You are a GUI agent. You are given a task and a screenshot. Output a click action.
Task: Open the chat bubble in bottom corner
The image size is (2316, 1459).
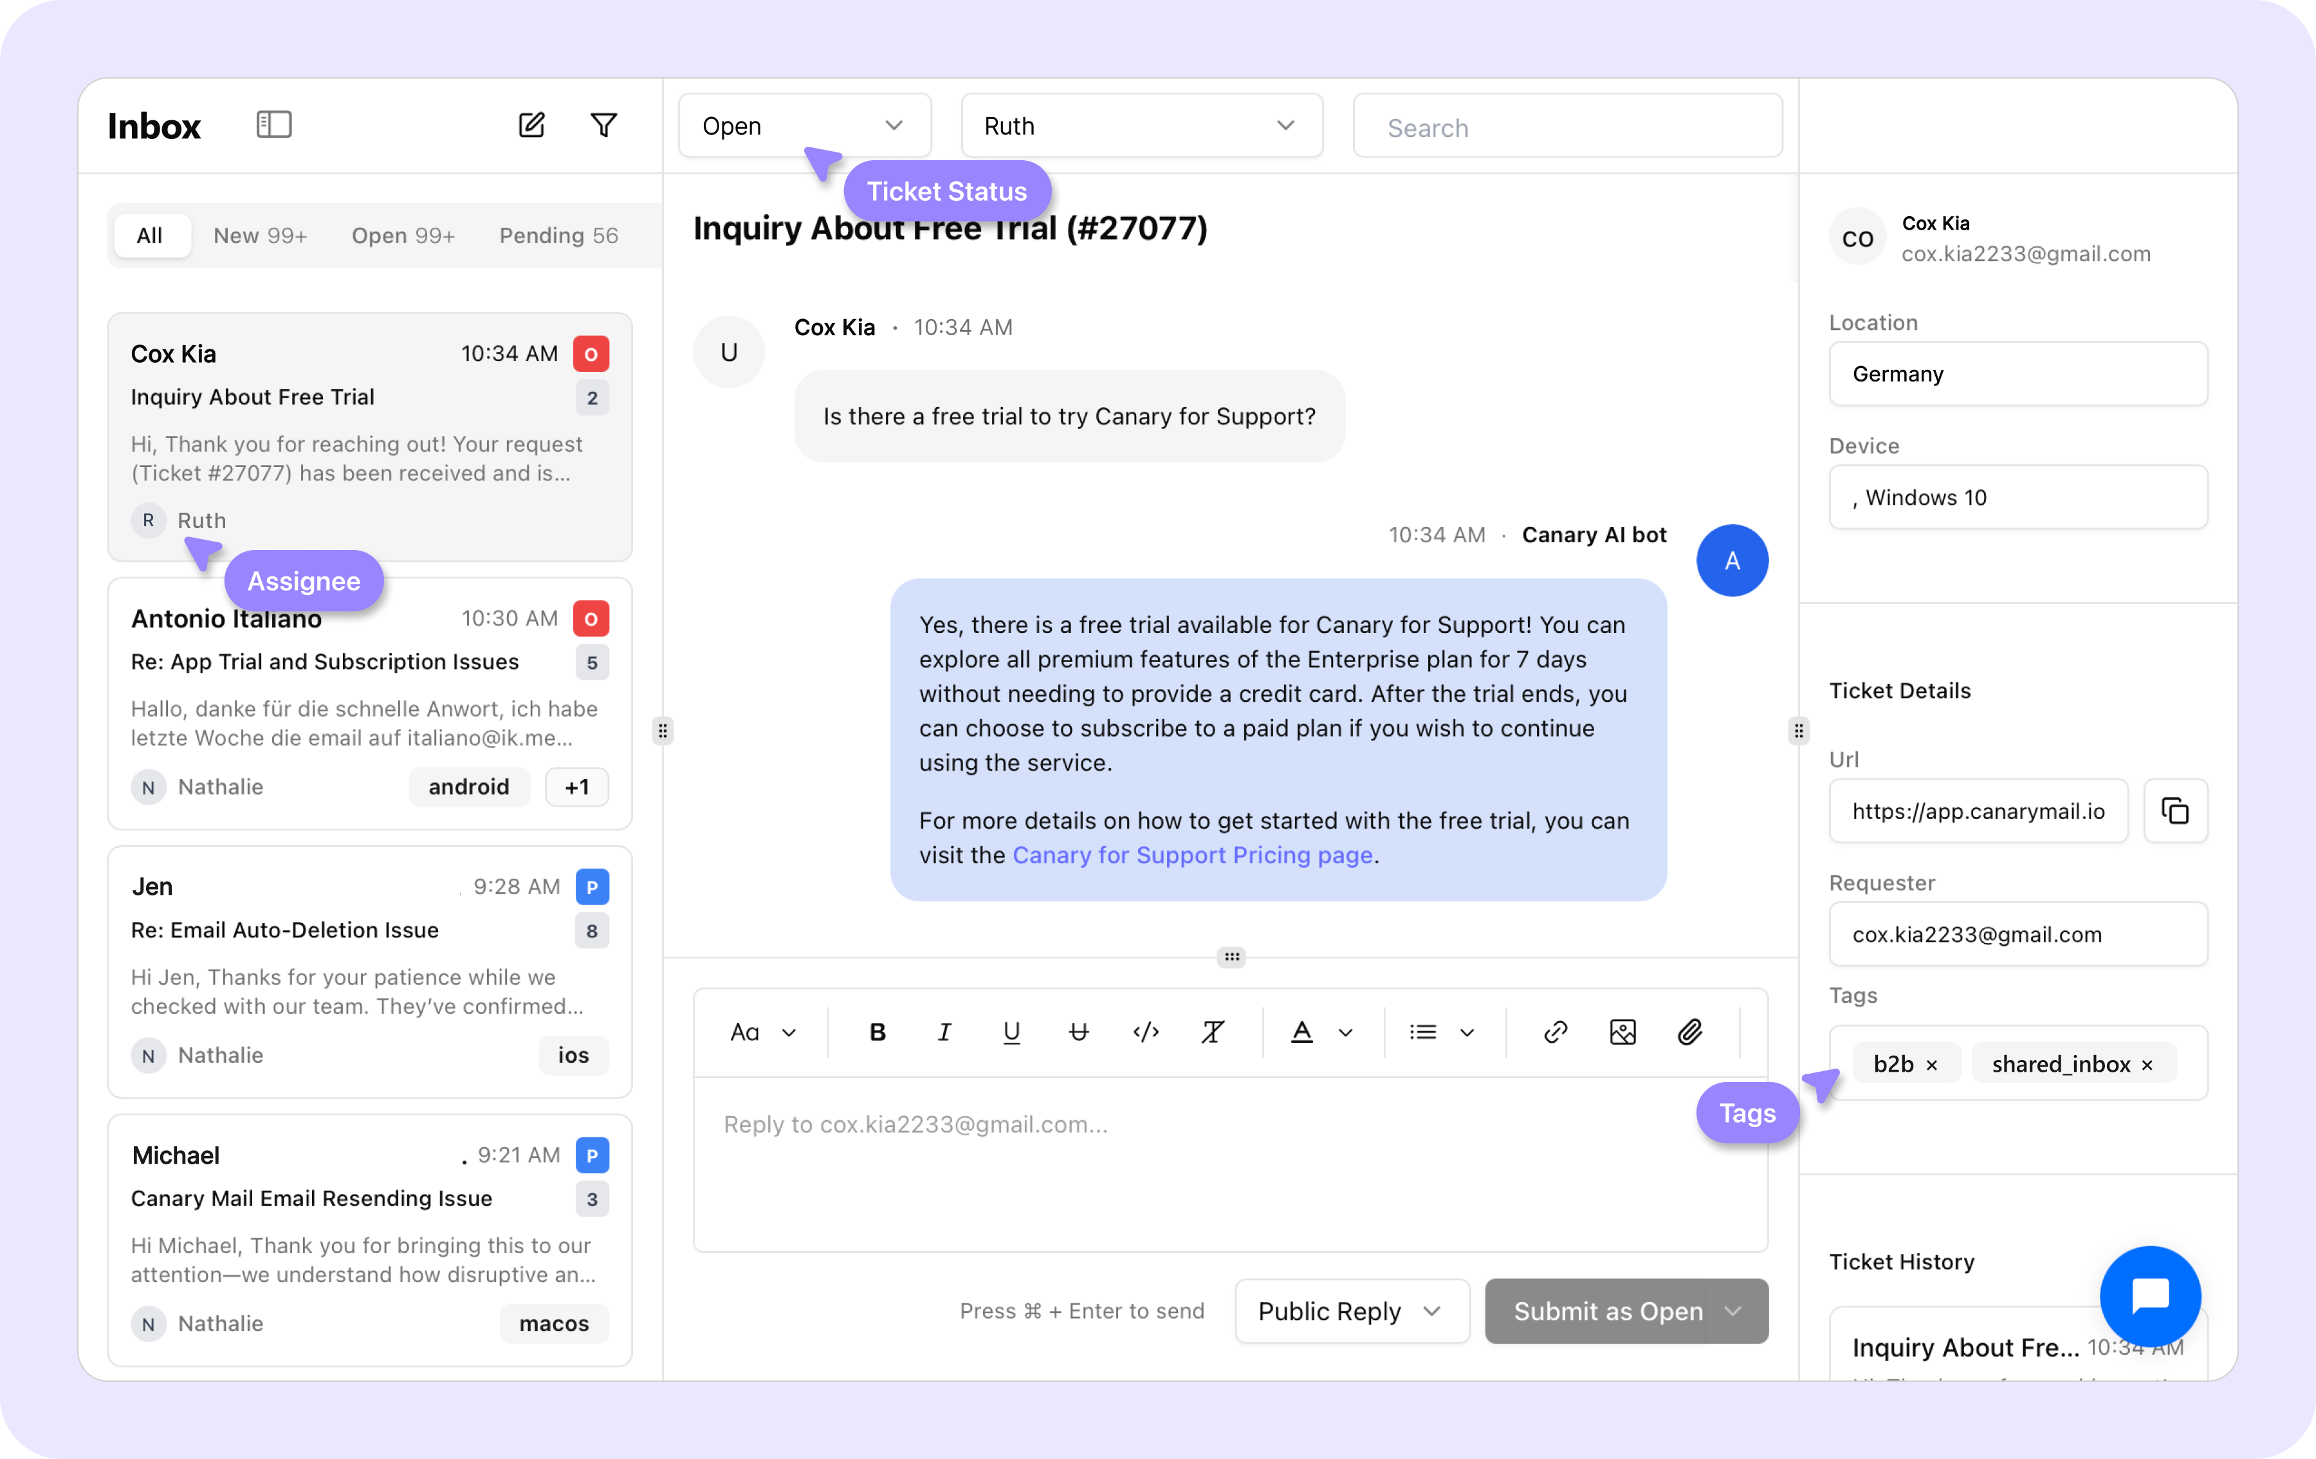pyautogui.click(x=2151, y=1296)
